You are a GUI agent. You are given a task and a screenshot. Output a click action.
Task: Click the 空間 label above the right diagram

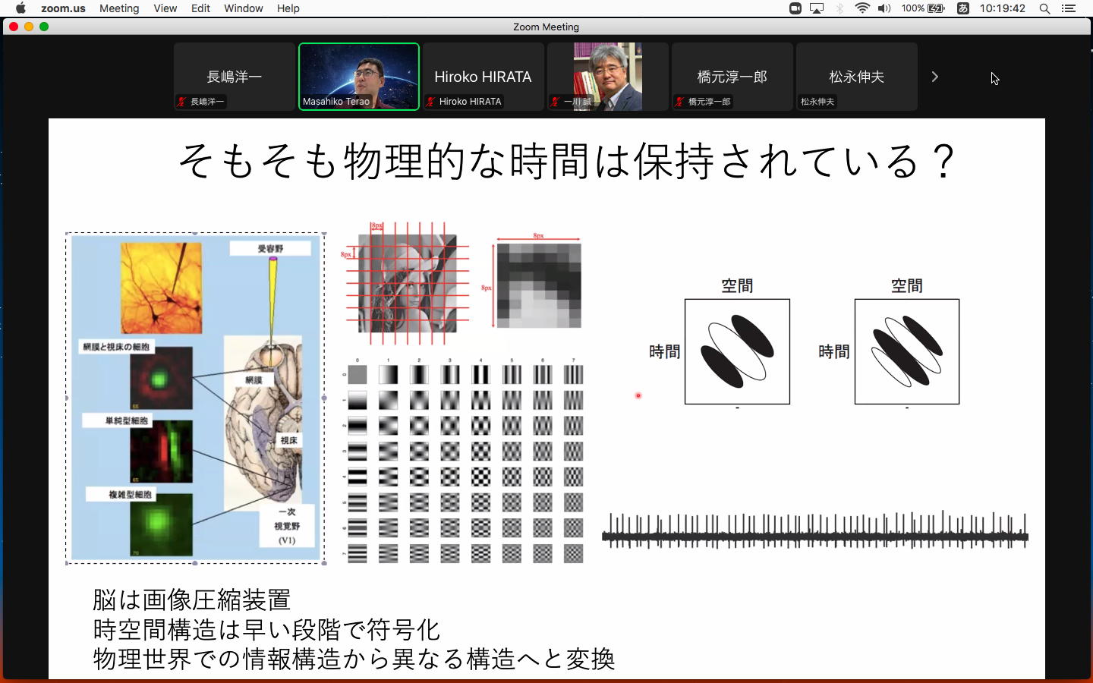[907, 286]
